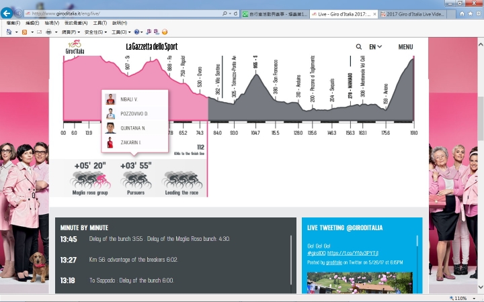The width and height of the screenshot is (484, 302).
Task: Open the 工具(O) Tools command bar dropdown
Action: pyautogui.click(x=121, y=32)
